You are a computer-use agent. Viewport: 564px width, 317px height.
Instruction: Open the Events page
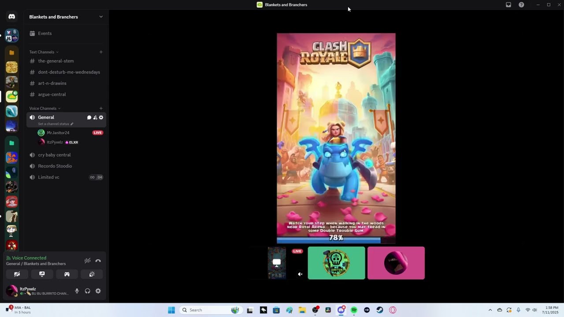click(x=66, y=33)
